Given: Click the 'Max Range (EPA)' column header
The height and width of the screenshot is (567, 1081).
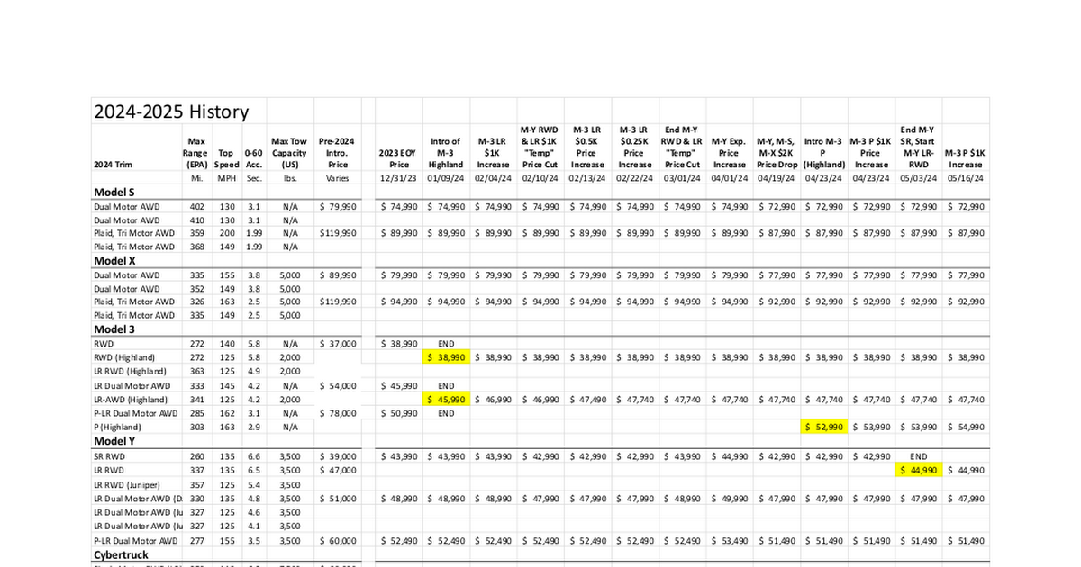Looking at the screenshot, I should (195, 153).
